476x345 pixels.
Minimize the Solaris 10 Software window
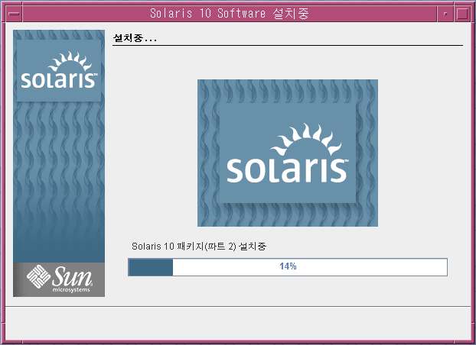445,14
